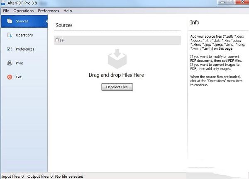Open the Operations menu in menu bar

pyautogui.click(x=24, y=11)
